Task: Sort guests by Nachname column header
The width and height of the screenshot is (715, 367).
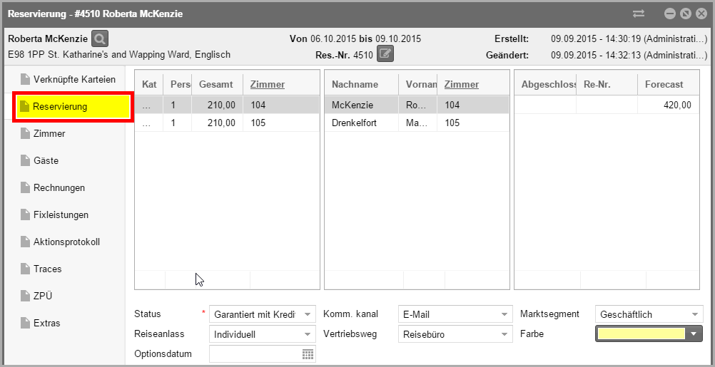Action: pyautogui.click(x=355, y=84)
